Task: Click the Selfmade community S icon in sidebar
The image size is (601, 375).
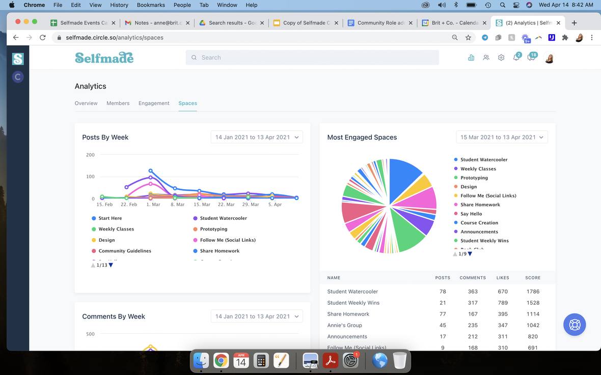Action: (x=18, y=59)
